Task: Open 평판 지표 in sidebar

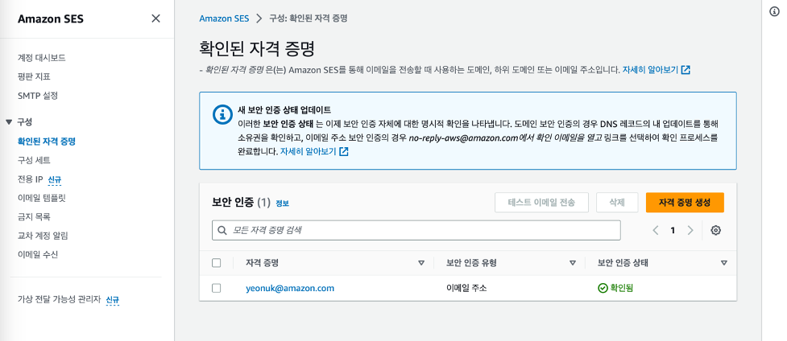Action: click(x=34, y=76)
